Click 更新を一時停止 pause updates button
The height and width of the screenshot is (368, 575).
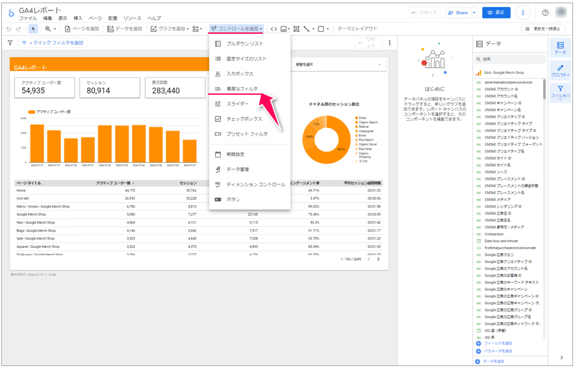[x=543, y=29]
